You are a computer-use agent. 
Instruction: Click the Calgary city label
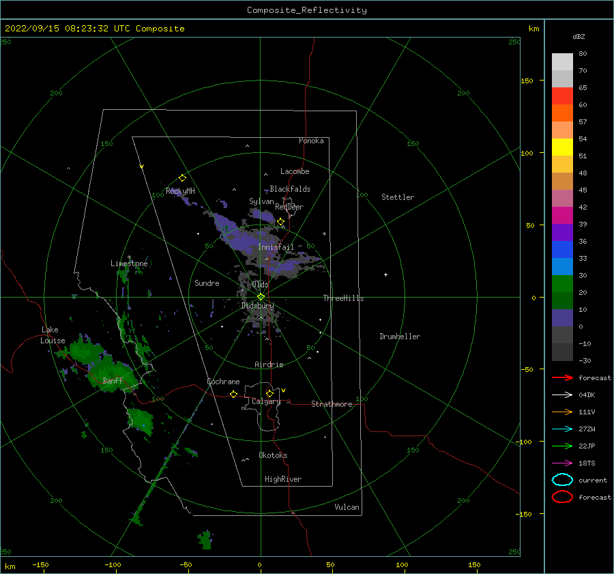266,401
